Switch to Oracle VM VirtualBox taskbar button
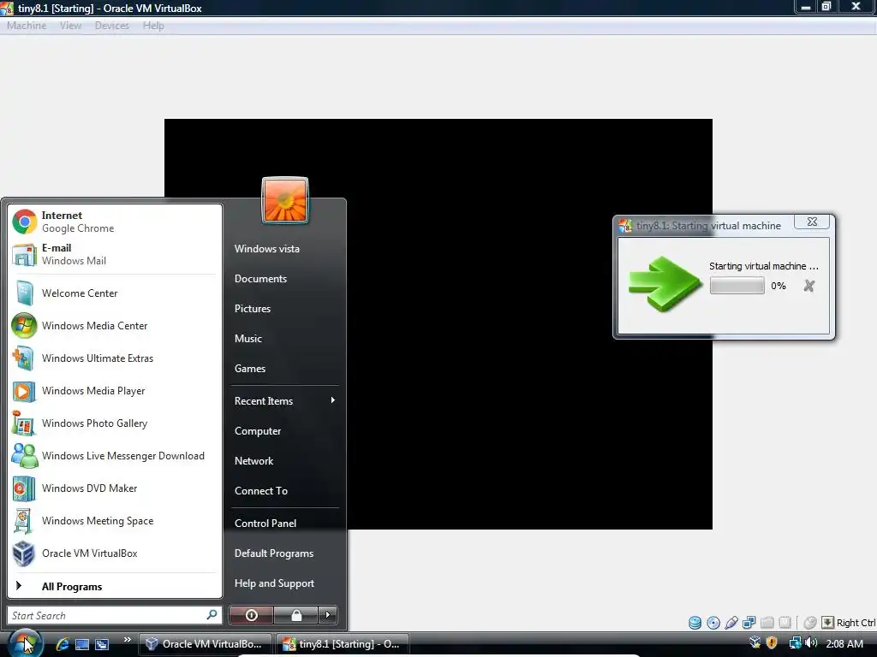The image size is (877, 657). click(205, 644)
